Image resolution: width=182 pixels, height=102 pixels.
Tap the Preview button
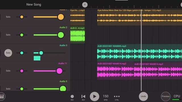(x=166, y=96)
